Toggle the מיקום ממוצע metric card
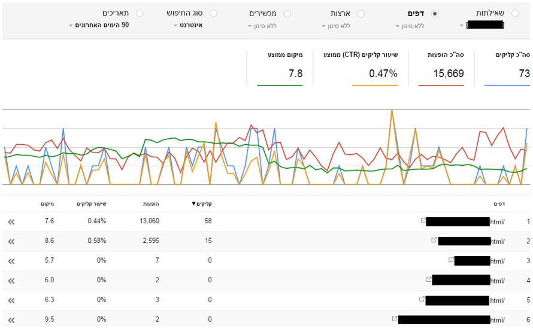The height and width of the screenshot is (329, 533). pos(280,68)
